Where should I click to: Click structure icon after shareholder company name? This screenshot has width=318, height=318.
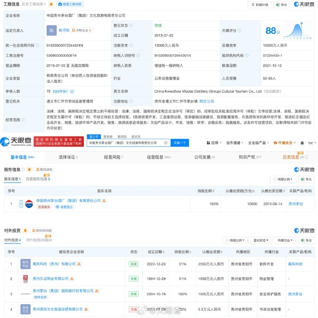tap(104, 201)
